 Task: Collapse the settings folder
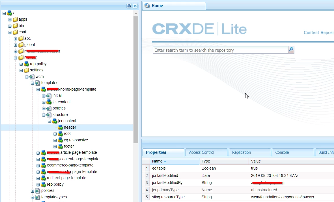pyautogui.click(x=21, y=70)
